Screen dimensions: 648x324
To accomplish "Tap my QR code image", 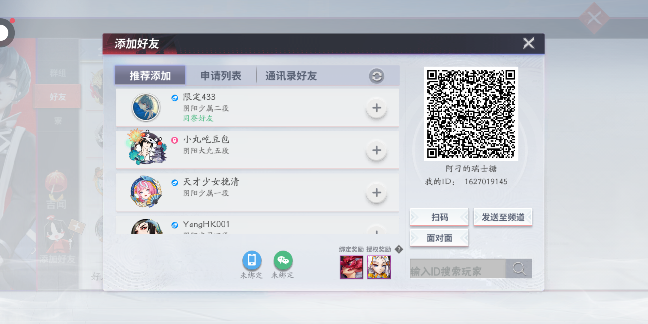I will coord(471,114).
